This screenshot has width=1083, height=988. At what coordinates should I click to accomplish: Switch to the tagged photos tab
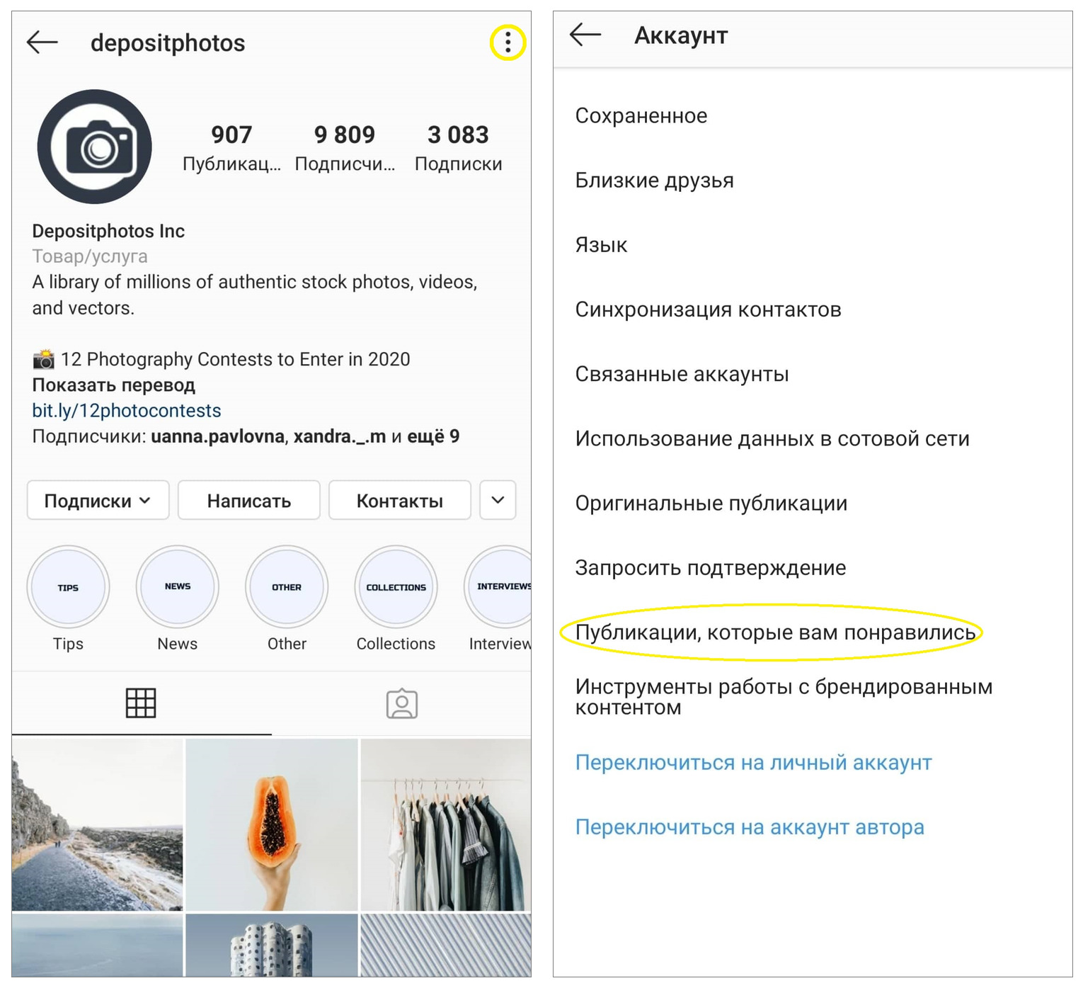(x=401, y=703)
